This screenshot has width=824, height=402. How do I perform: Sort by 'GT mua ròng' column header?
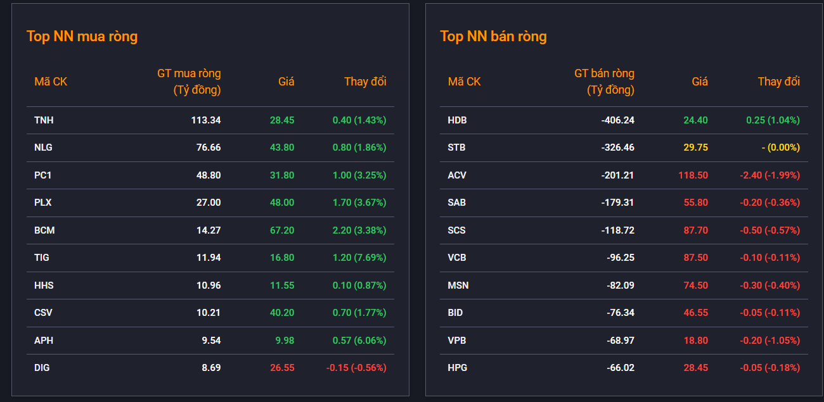point(189,82)
